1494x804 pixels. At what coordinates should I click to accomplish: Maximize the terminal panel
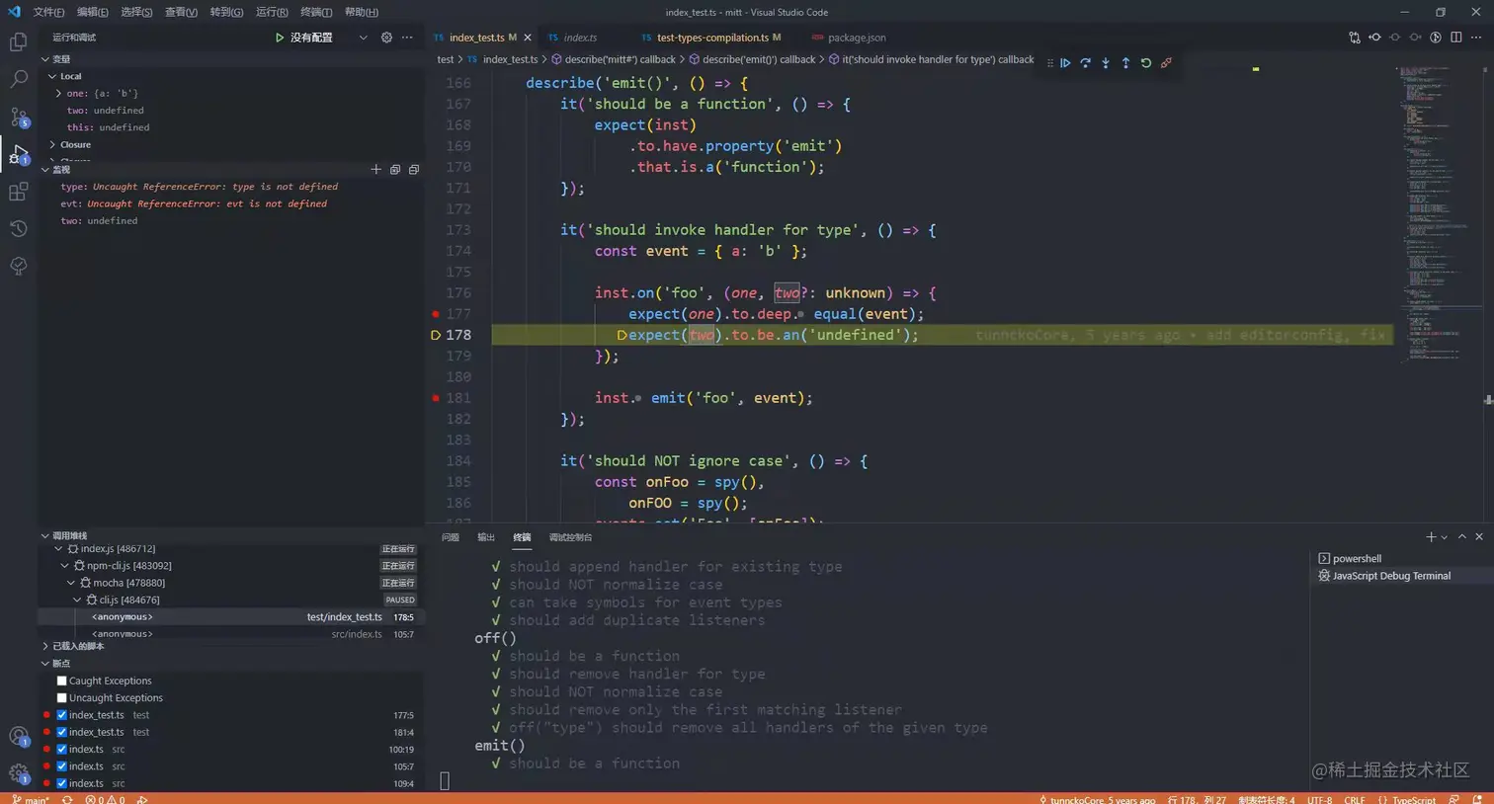coord(1462,537)
